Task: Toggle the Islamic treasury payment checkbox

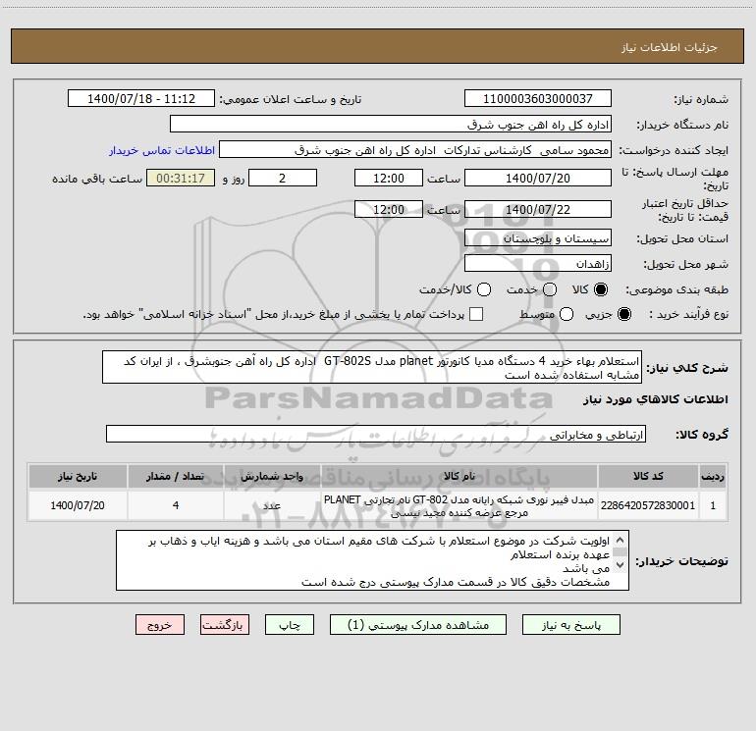Action: click(x=476, y=314)
